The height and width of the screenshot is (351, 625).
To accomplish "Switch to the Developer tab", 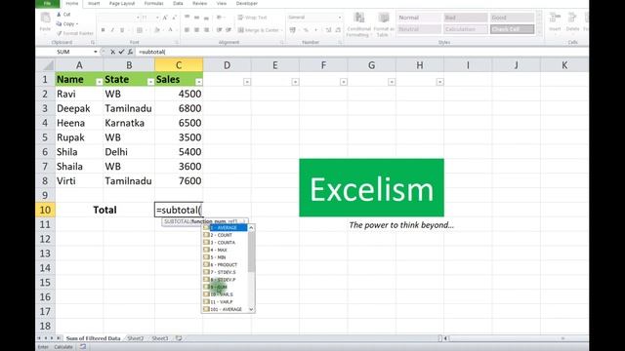I will coord(247,4).
